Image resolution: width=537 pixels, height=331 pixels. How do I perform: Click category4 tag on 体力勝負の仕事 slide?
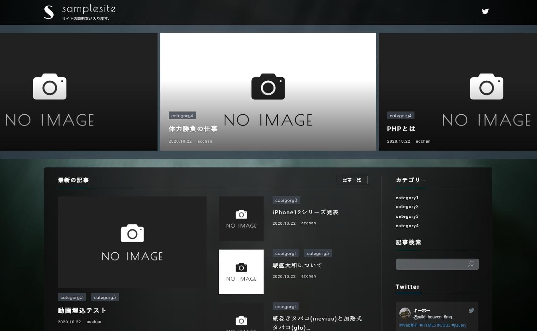coord(182,116)
